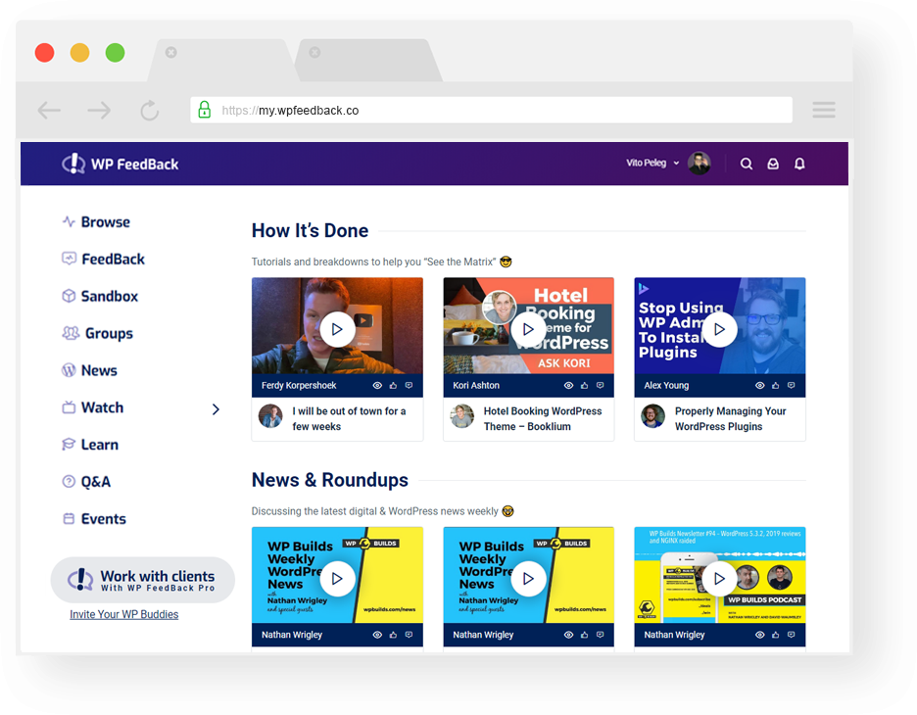Open Properly Managing Your WordPress Plugins title
917x715 pixels.
731,418
